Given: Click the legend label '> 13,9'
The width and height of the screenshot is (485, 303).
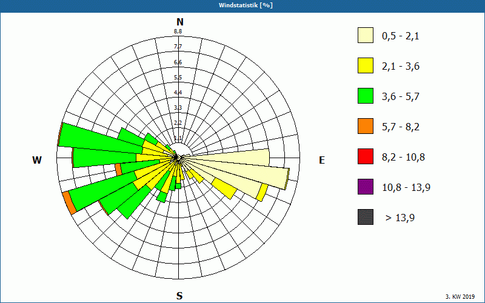Looking at the screenshot, I should [x=400, y=218].
